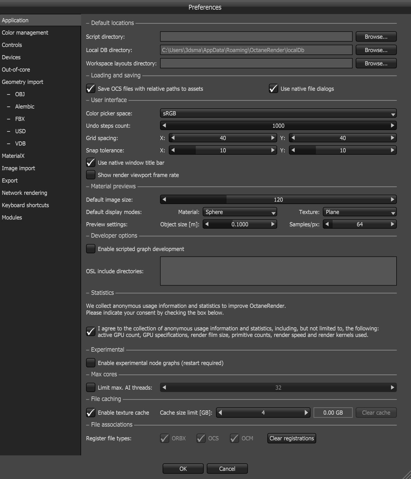Open the Texture display mode dropdown
Image resolution: width=411 pixels, height=479 pixels.
pyautogui.click(x=360, y=212)
